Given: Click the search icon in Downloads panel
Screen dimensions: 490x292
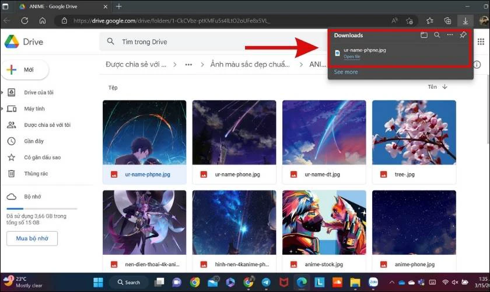Looking at the screenshot, I should pos(437,35).
